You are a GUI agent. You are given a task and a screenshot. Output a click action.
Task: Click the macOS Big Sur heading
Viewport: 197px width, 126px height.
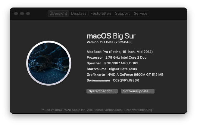[111, 36]
